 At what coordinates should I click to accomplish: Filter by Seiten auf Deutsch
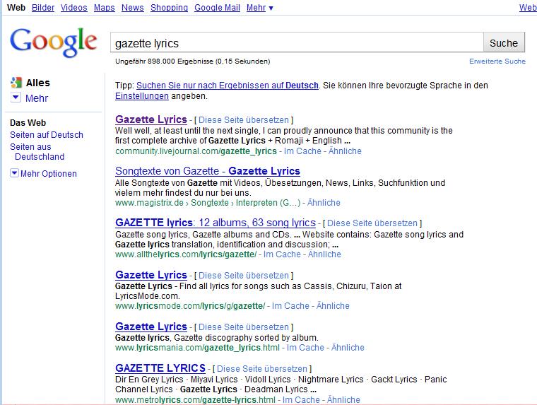[x=47, y=135]
